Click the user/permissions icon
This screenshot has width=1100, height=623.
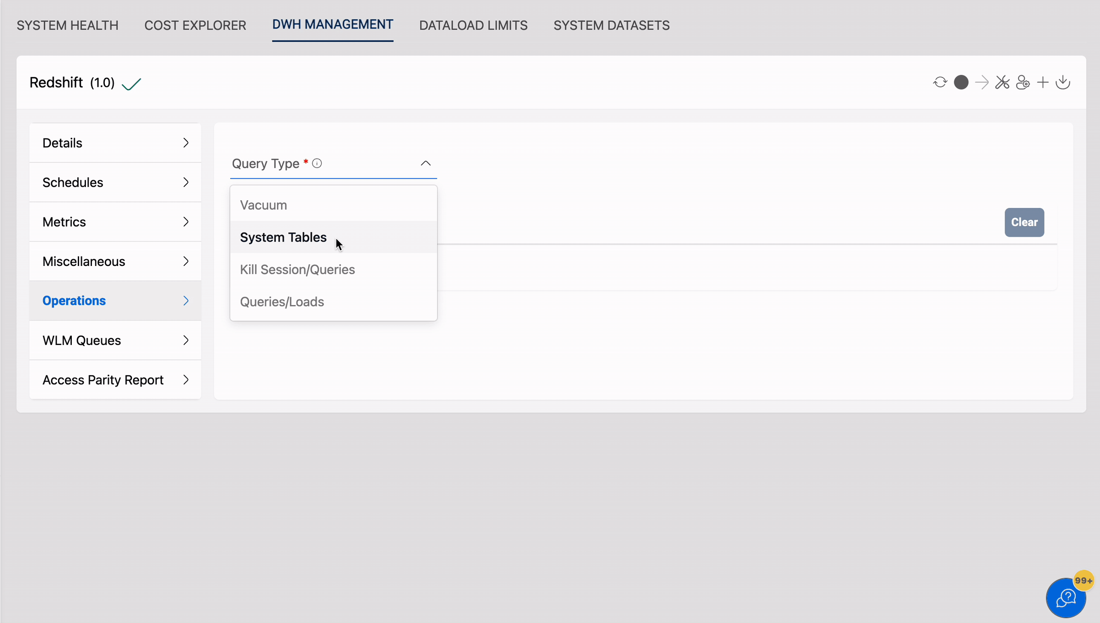tap(1023, 82)
